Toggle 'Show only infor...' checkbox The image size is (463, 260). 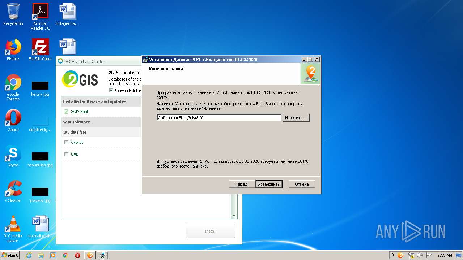pos(111,91)
